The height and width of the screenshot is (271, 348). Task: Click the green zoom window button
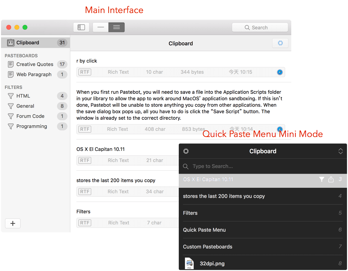[x=25, y=27]
